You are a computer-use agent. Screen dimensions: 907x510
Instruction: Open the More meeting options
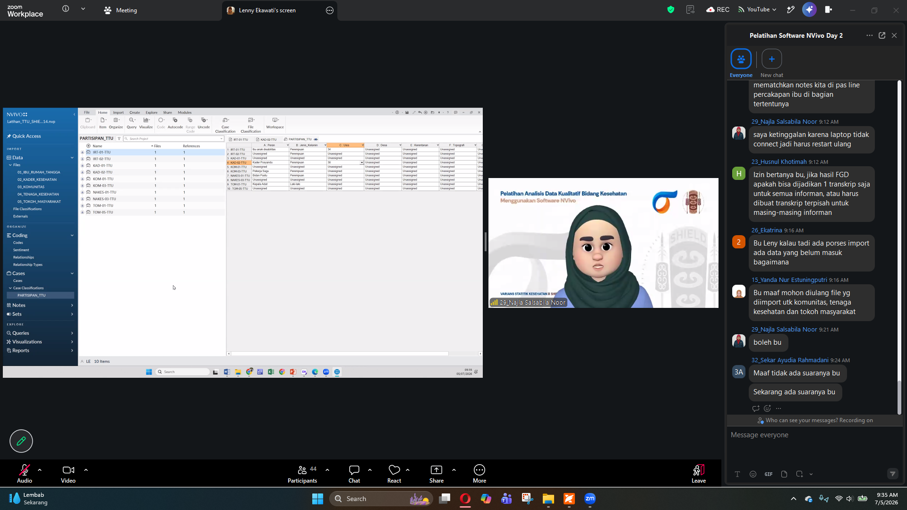479,474
